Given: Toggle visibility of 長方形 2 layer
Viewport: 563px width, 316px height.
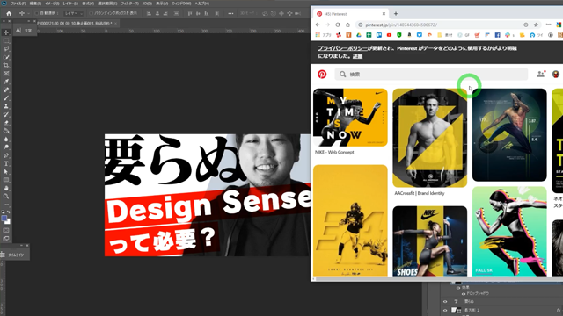Looking at the screenshot, I should point(445,310).
